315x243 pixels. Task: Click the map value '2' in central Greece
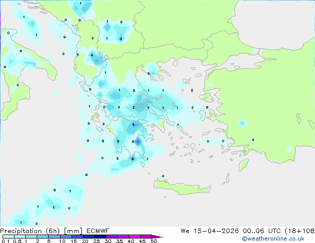coord(134,108)
